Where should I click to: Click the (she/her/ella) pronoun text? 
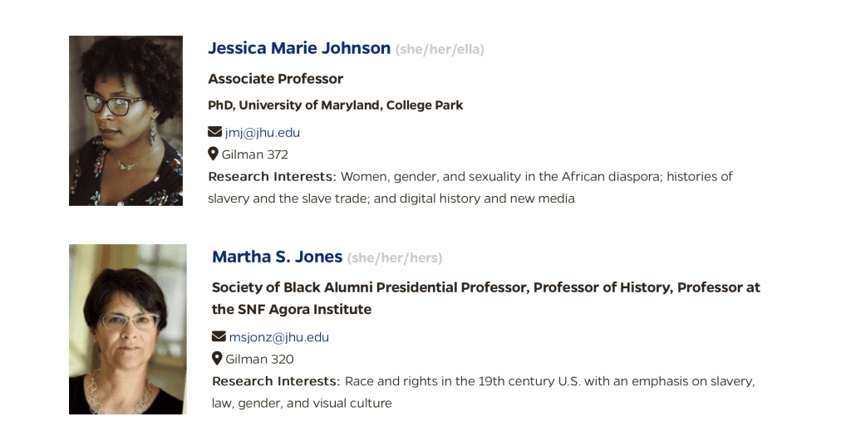[x=440, y=49]
